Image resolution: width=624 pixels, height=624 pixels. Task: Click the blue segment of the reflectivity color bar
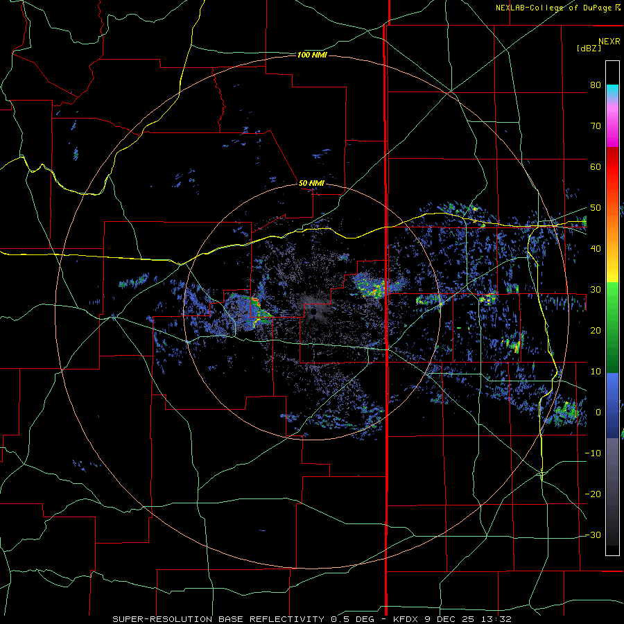click(612, 405)
